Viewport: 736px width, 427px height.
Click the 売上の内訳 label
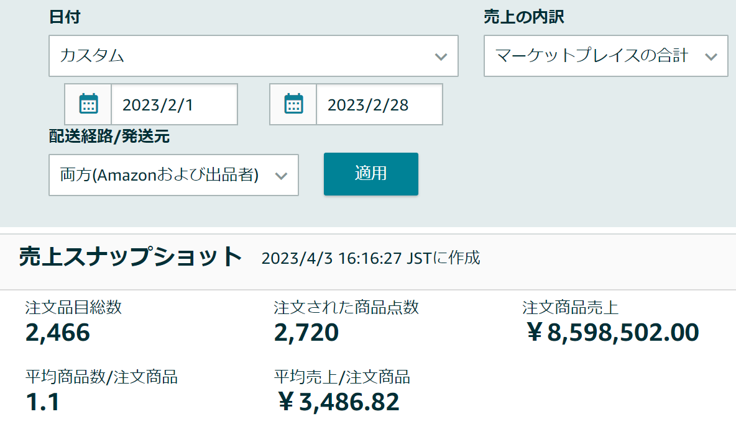point(524,17)
